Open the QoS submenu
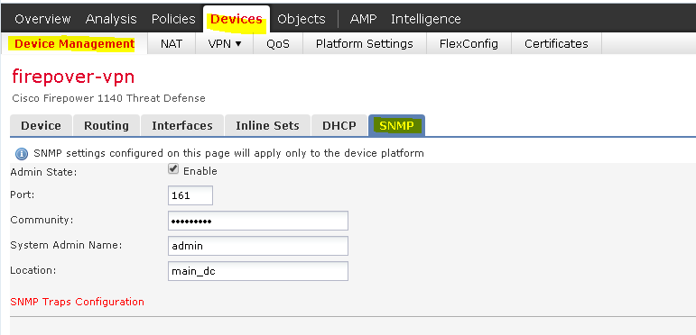The height and width of the screenshot is (335, 696). point(278,44)
